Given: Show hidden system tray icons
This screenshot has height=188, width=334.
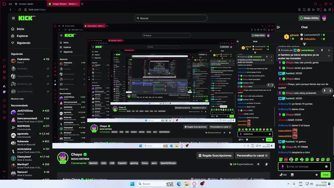Looking at the screenshot, I should tap(288, 184).
